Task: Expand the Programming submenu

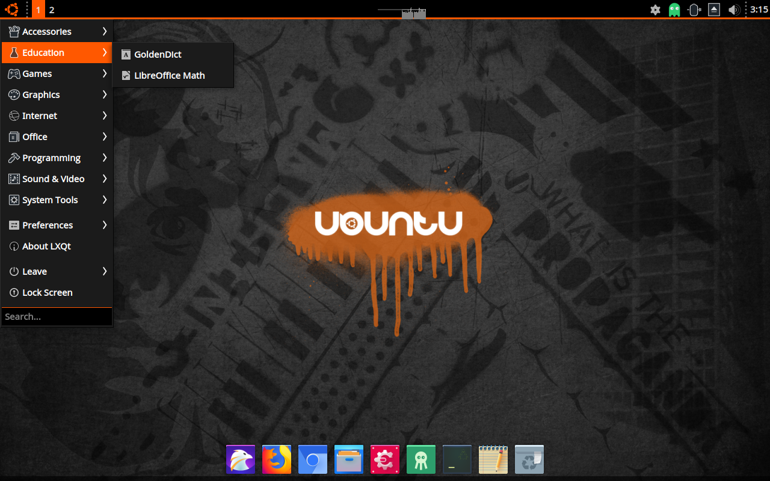Action: (57, 158)
